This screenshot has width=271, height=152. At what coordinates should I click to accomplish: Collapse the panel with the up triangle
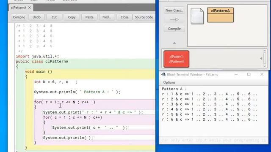174,43
